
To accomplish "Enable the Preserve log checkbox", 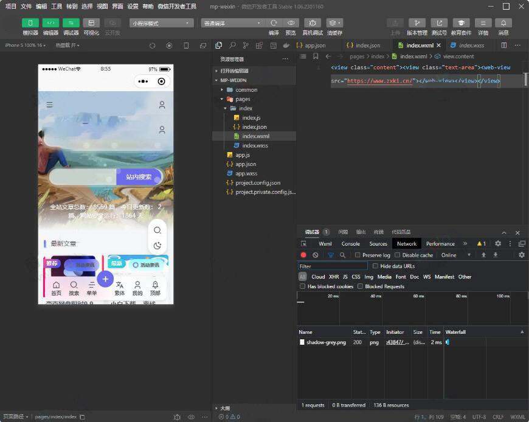I will click(358, 255).
